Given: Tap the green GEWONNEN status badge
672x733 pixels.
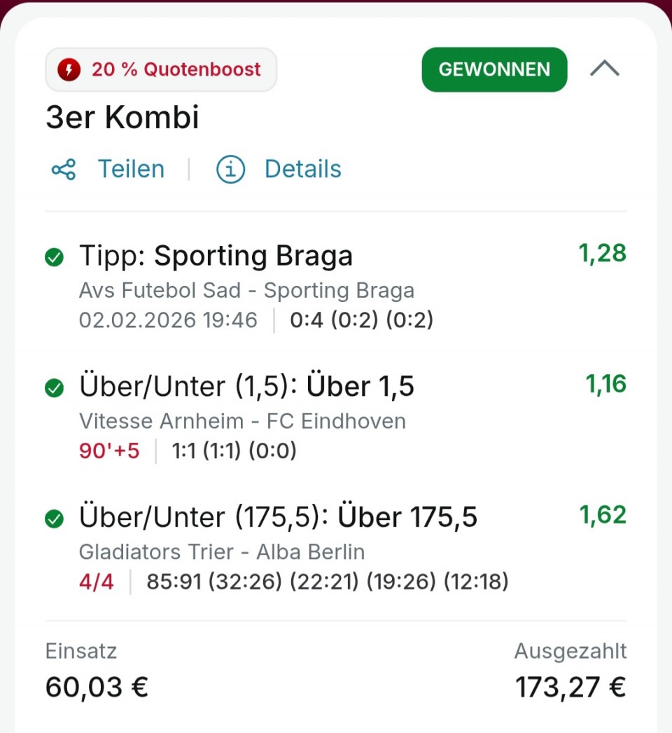Looking at the screenshot, I should tap(494, 69).
